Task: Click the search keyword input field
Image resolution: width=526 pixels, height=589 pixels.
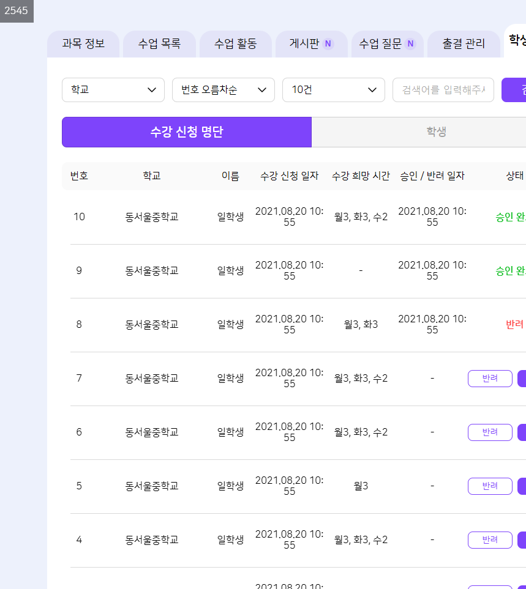Action: [x=443, y=90]
